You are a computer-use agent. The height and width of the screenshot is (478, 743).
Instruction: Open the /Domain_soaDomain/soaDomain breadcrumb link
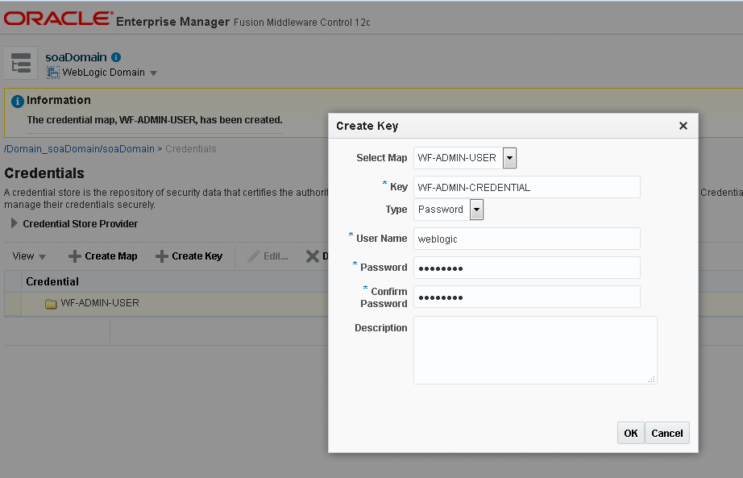[79, 149]
